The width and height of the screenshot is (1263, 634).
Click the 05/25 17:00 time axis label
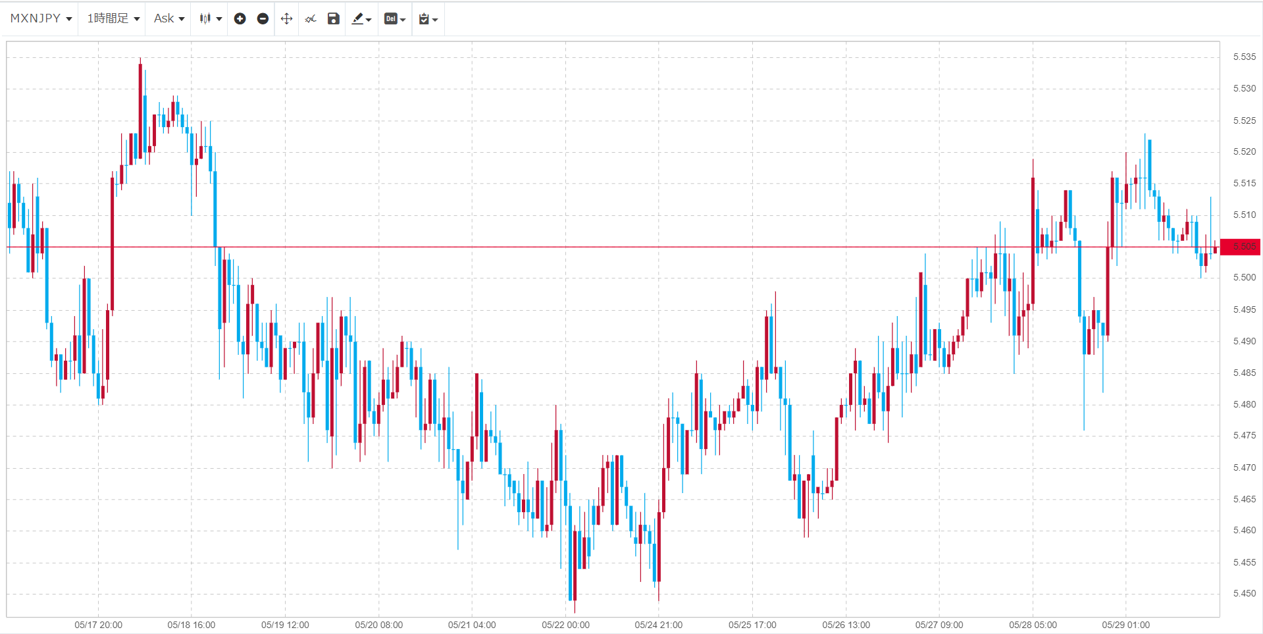click(x=752, y=625)
